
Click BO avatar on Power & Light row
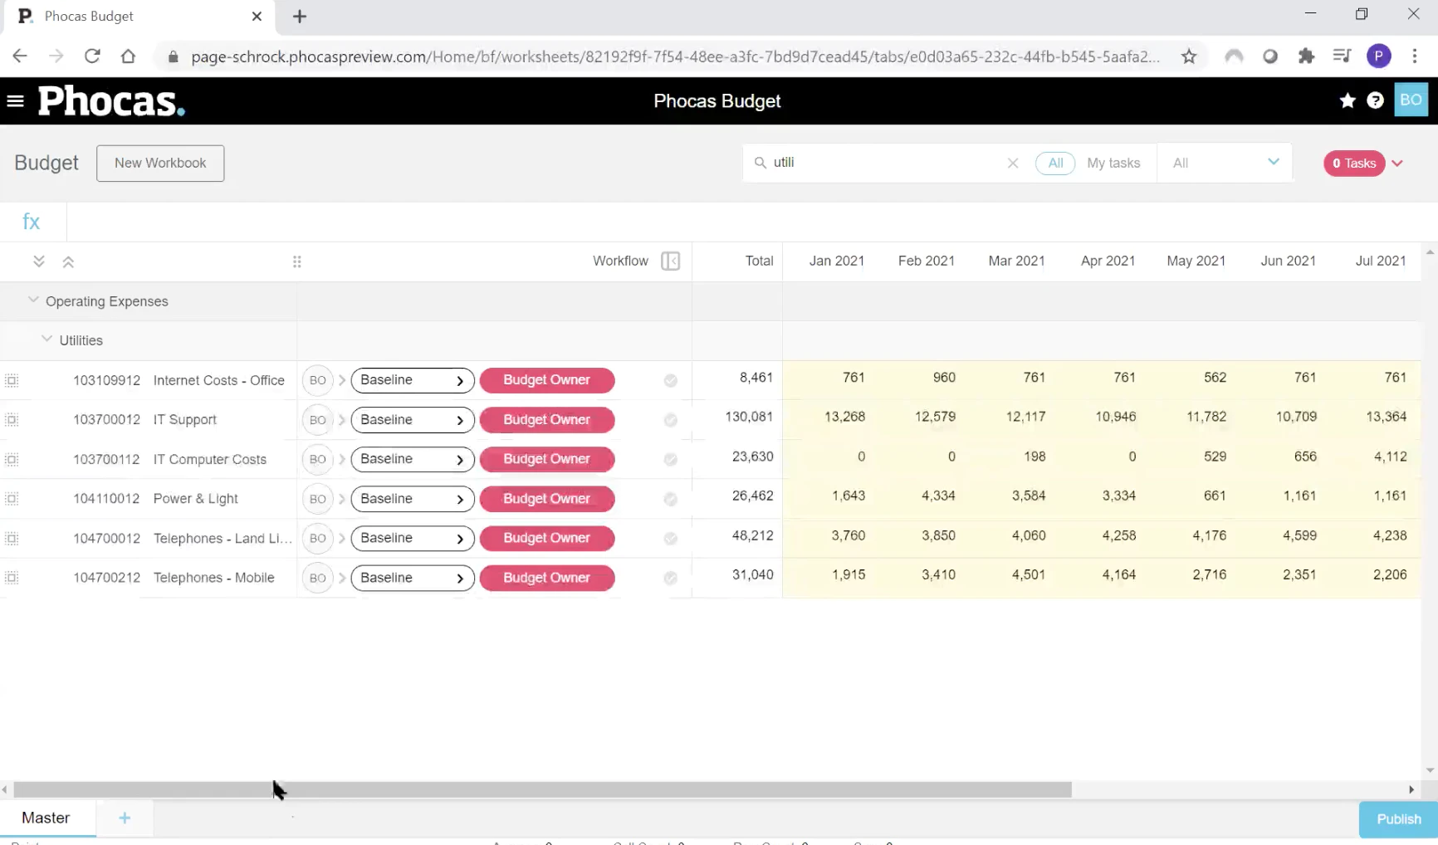point(317,499)
